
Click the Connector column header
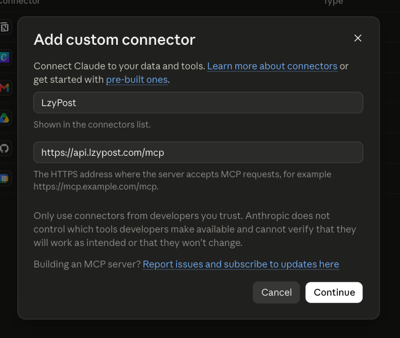click(20, 2)
